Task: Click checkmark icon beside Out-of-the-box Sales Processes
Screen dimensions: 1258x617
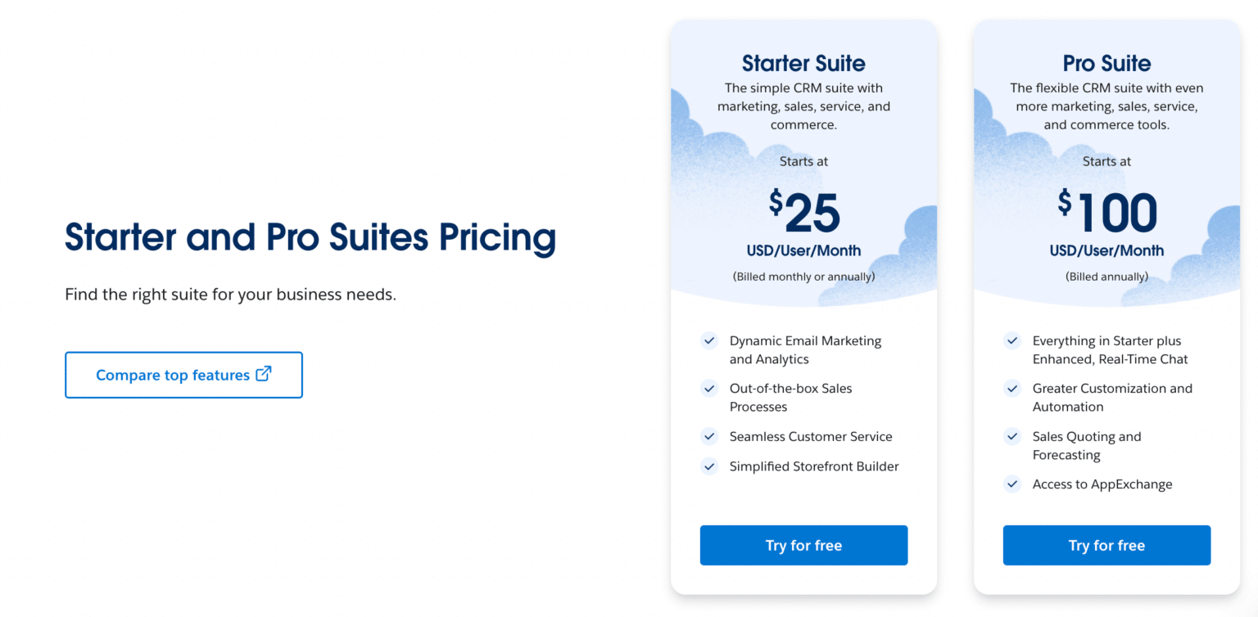Action: (x=708, y=388)
